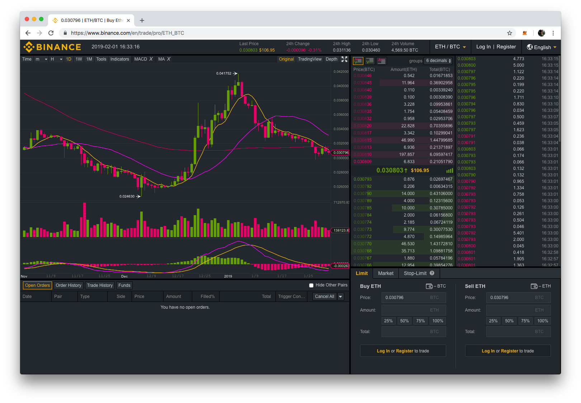
Task: Select the 0.030810 ask order row
Action: (403, 155)
